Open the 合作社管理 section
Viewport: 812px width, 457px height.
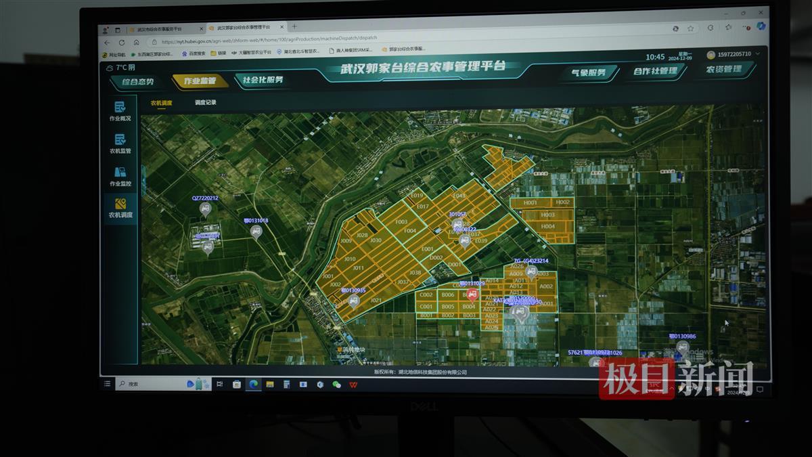coord(655,71)
